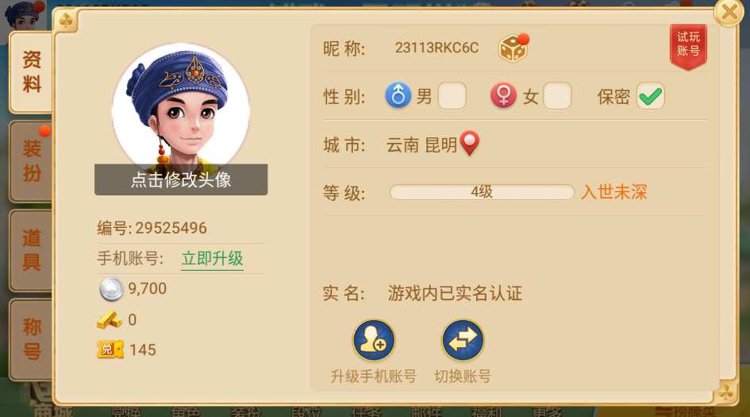Image resolution: width=750 pixels, height=417 pixels.
Task: Select the 资料 profile tab
Action: click(x=32, y=72)
